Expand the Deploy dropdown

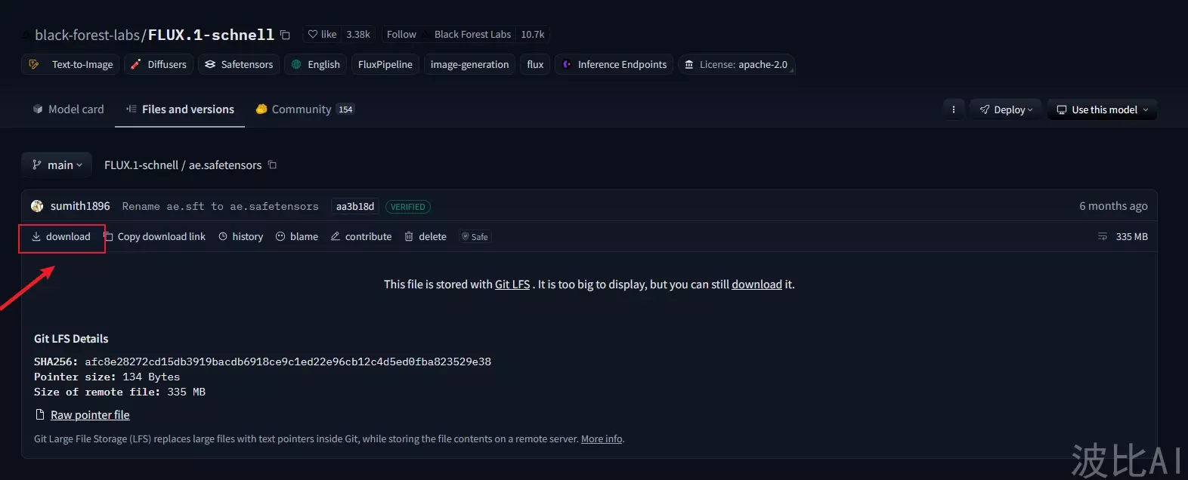pyautogui.click(x=1006, y=109)
